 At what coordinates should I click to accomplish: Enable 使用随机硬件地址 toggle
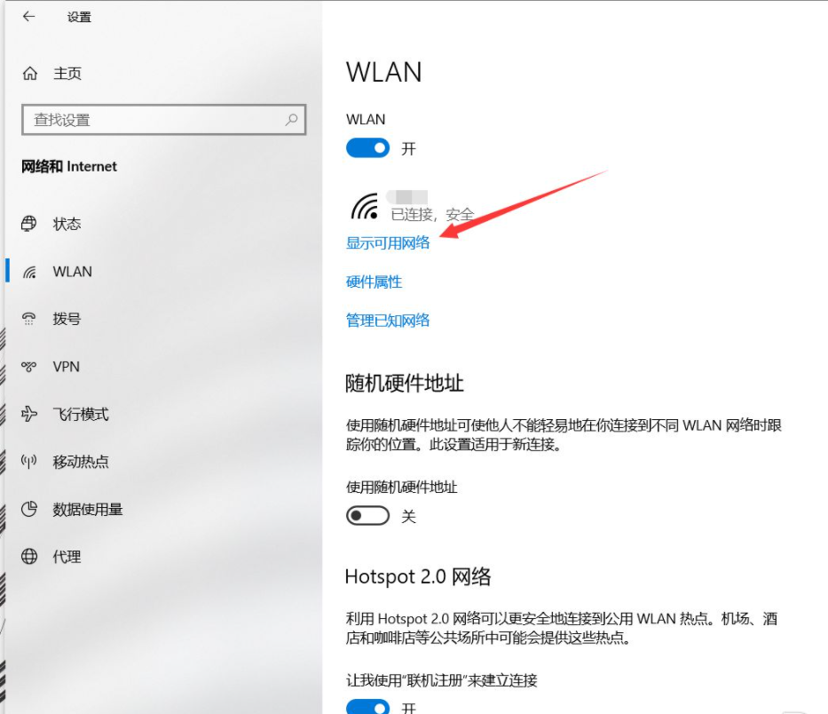pos(367,515)
